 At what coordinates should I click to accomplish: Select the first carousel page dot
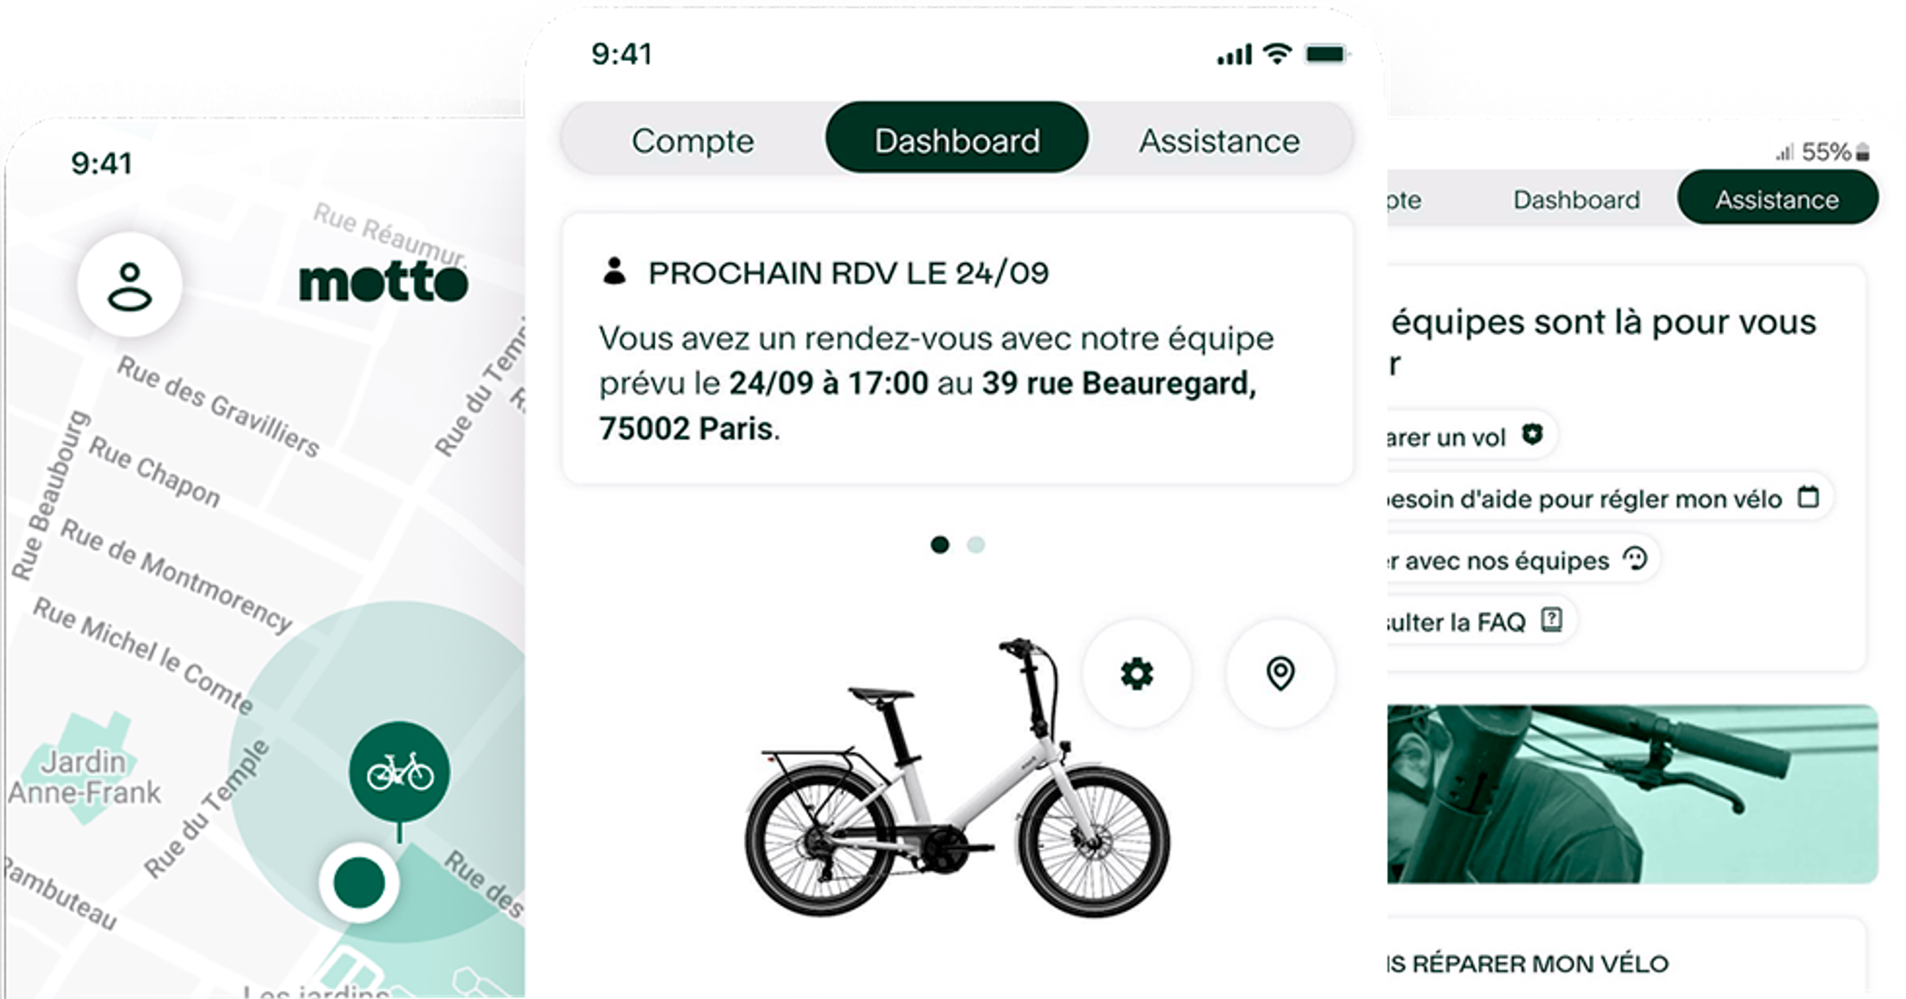[x=940, y=545]
